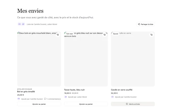This screenshot has width=172, height=108.
Task: Open Carafe en verre soufflé product image
Action: tap(133, 59)
